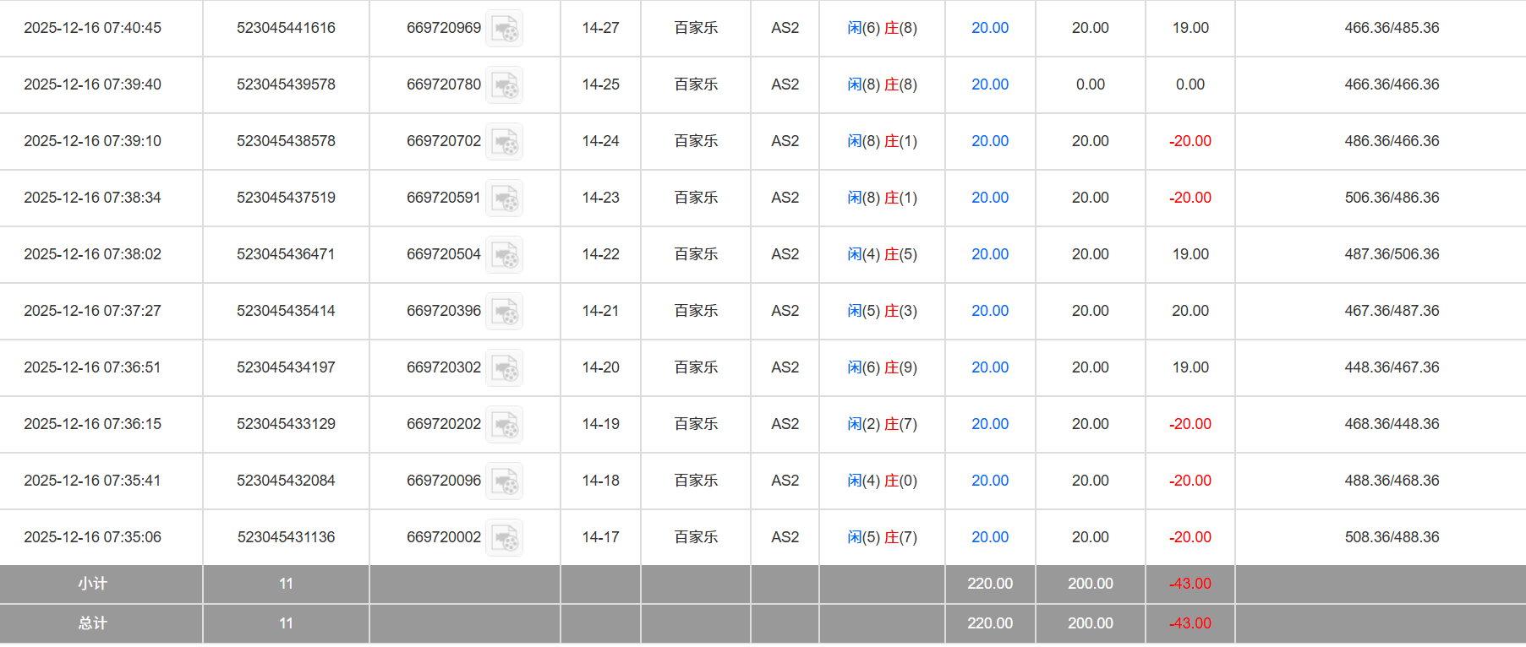
Task: Select the result 闲(8) 庄(8) in row 14-25
Action: (x=882, y=84)
